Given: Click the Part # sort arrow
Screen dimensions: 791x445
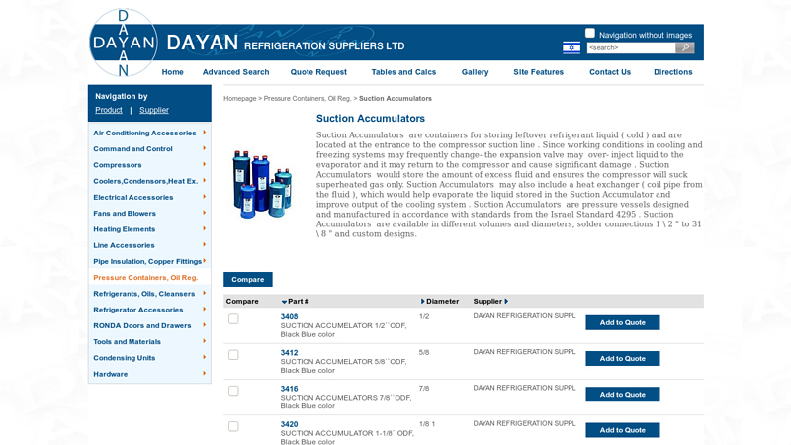Looking at the screenshot, I should point(285,302).
